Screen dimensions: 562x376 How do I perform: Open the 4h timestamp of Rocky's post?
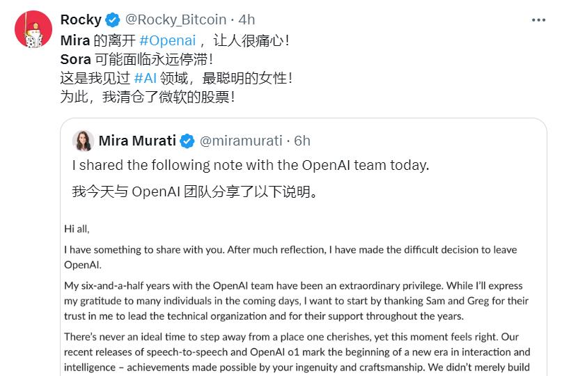pyautogui.click(x=247, y=19)
